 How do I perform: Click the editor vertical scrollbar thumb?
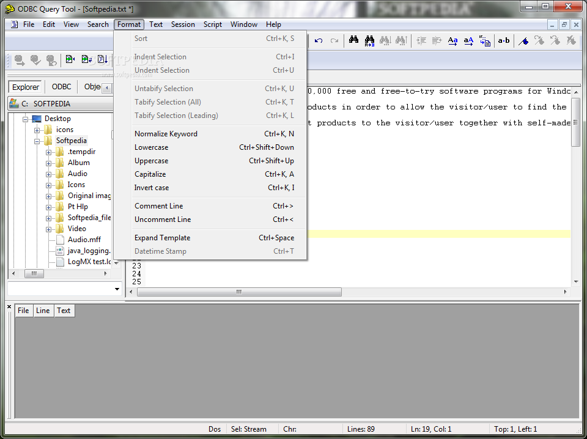coord(576,122)
